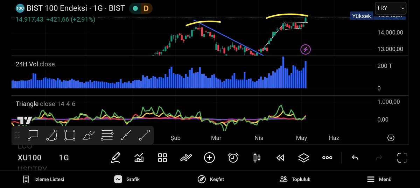This screenshot has height=188, width=420.
Task: Tap the add plus circle icon
Action: click(209, 158)
